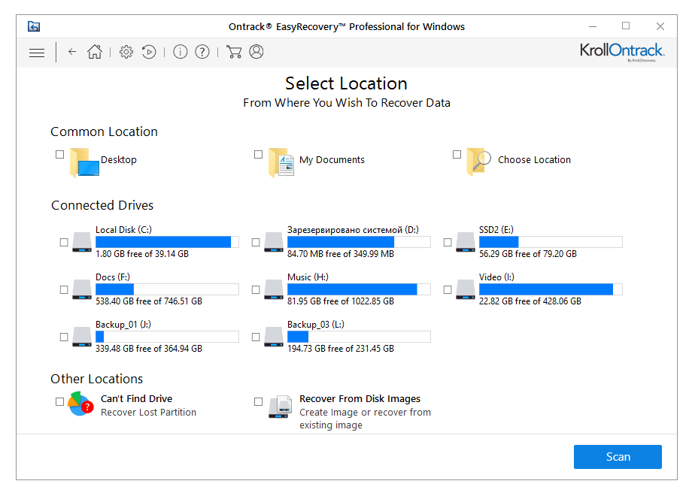Viewport: 695px width, 496px height.
Task: Click the KrollOntrack logo
Action: point(622,53)
